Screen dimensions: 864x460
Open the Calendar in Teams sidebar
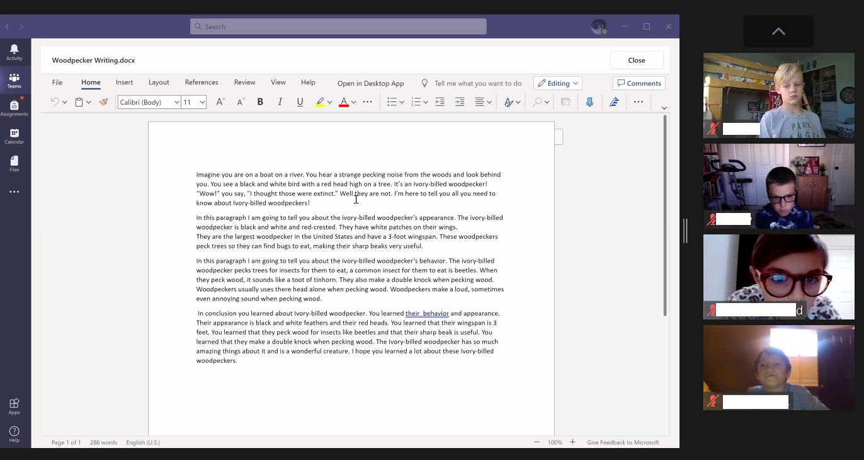click(14, 136)
